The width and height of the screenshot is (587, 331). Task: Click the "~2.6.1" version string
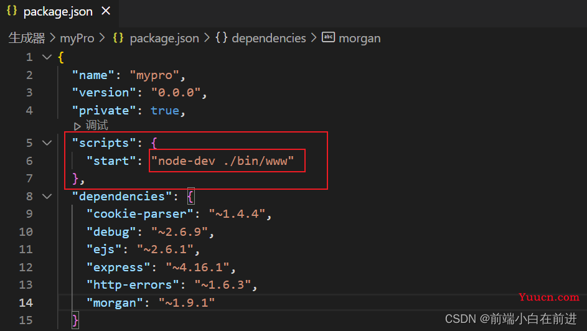(x=166, y=249)
